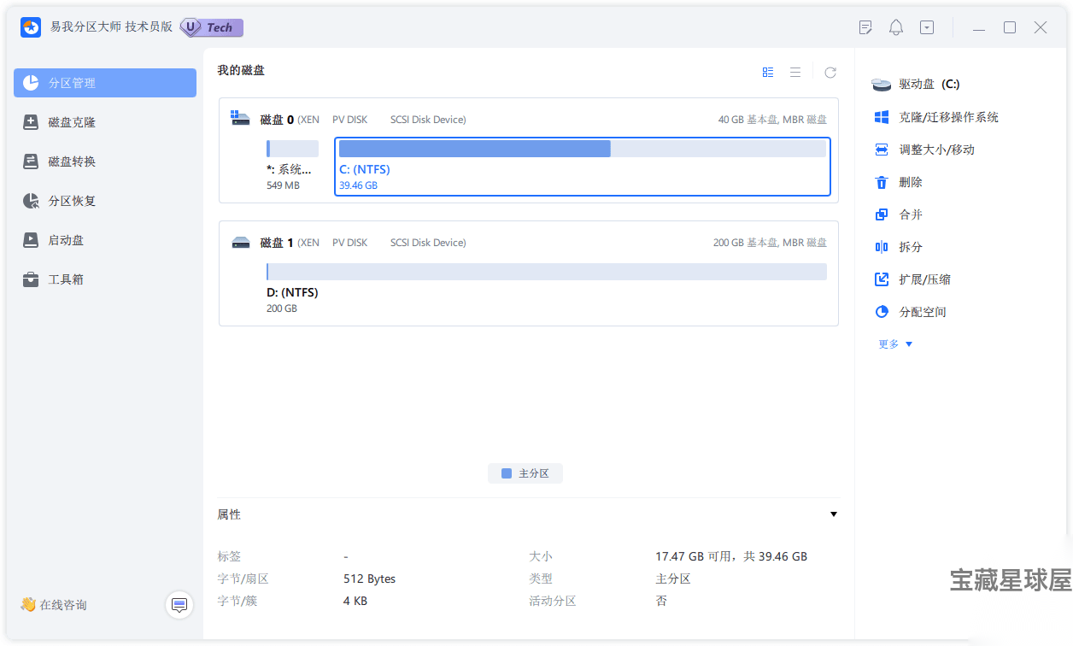1073x646 pixels.
Task: Click 调整大小/移动 option
Action: tap(924, 150)
